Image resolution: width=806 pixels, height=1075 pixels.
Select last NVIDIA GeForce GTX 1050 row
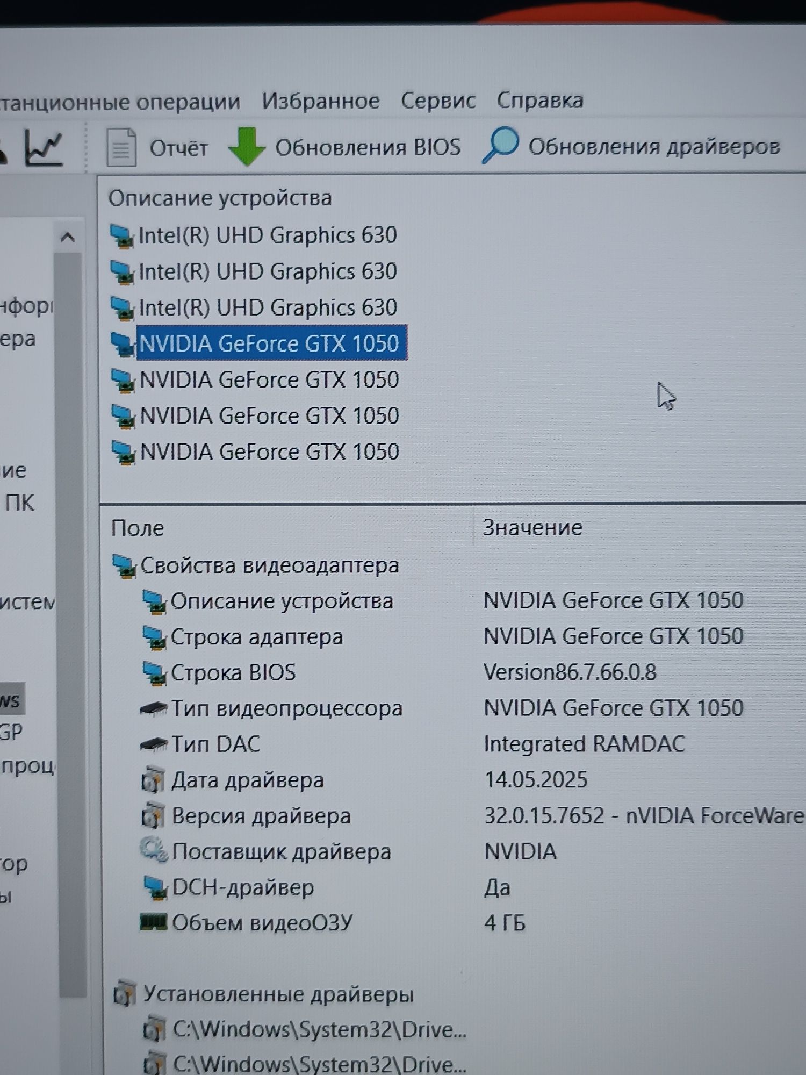tap(269, 451)
